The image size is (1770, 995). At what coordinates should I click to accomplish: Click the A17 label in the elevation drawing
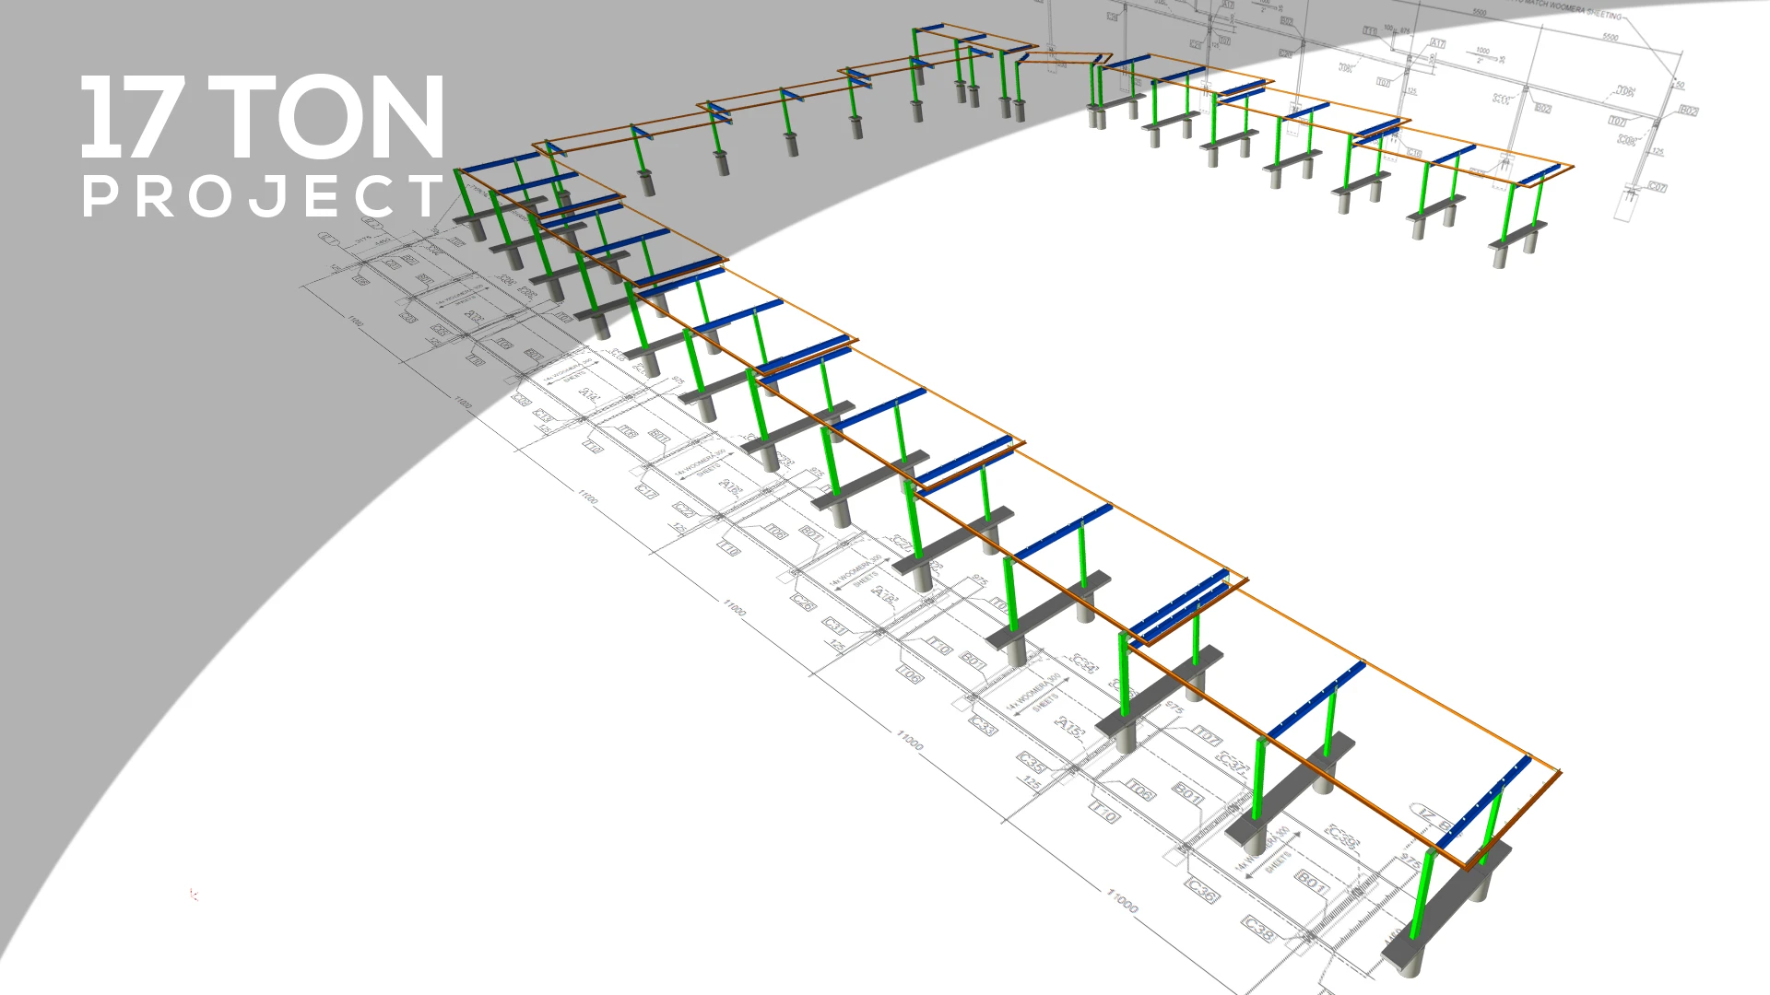click(1437, 43)
